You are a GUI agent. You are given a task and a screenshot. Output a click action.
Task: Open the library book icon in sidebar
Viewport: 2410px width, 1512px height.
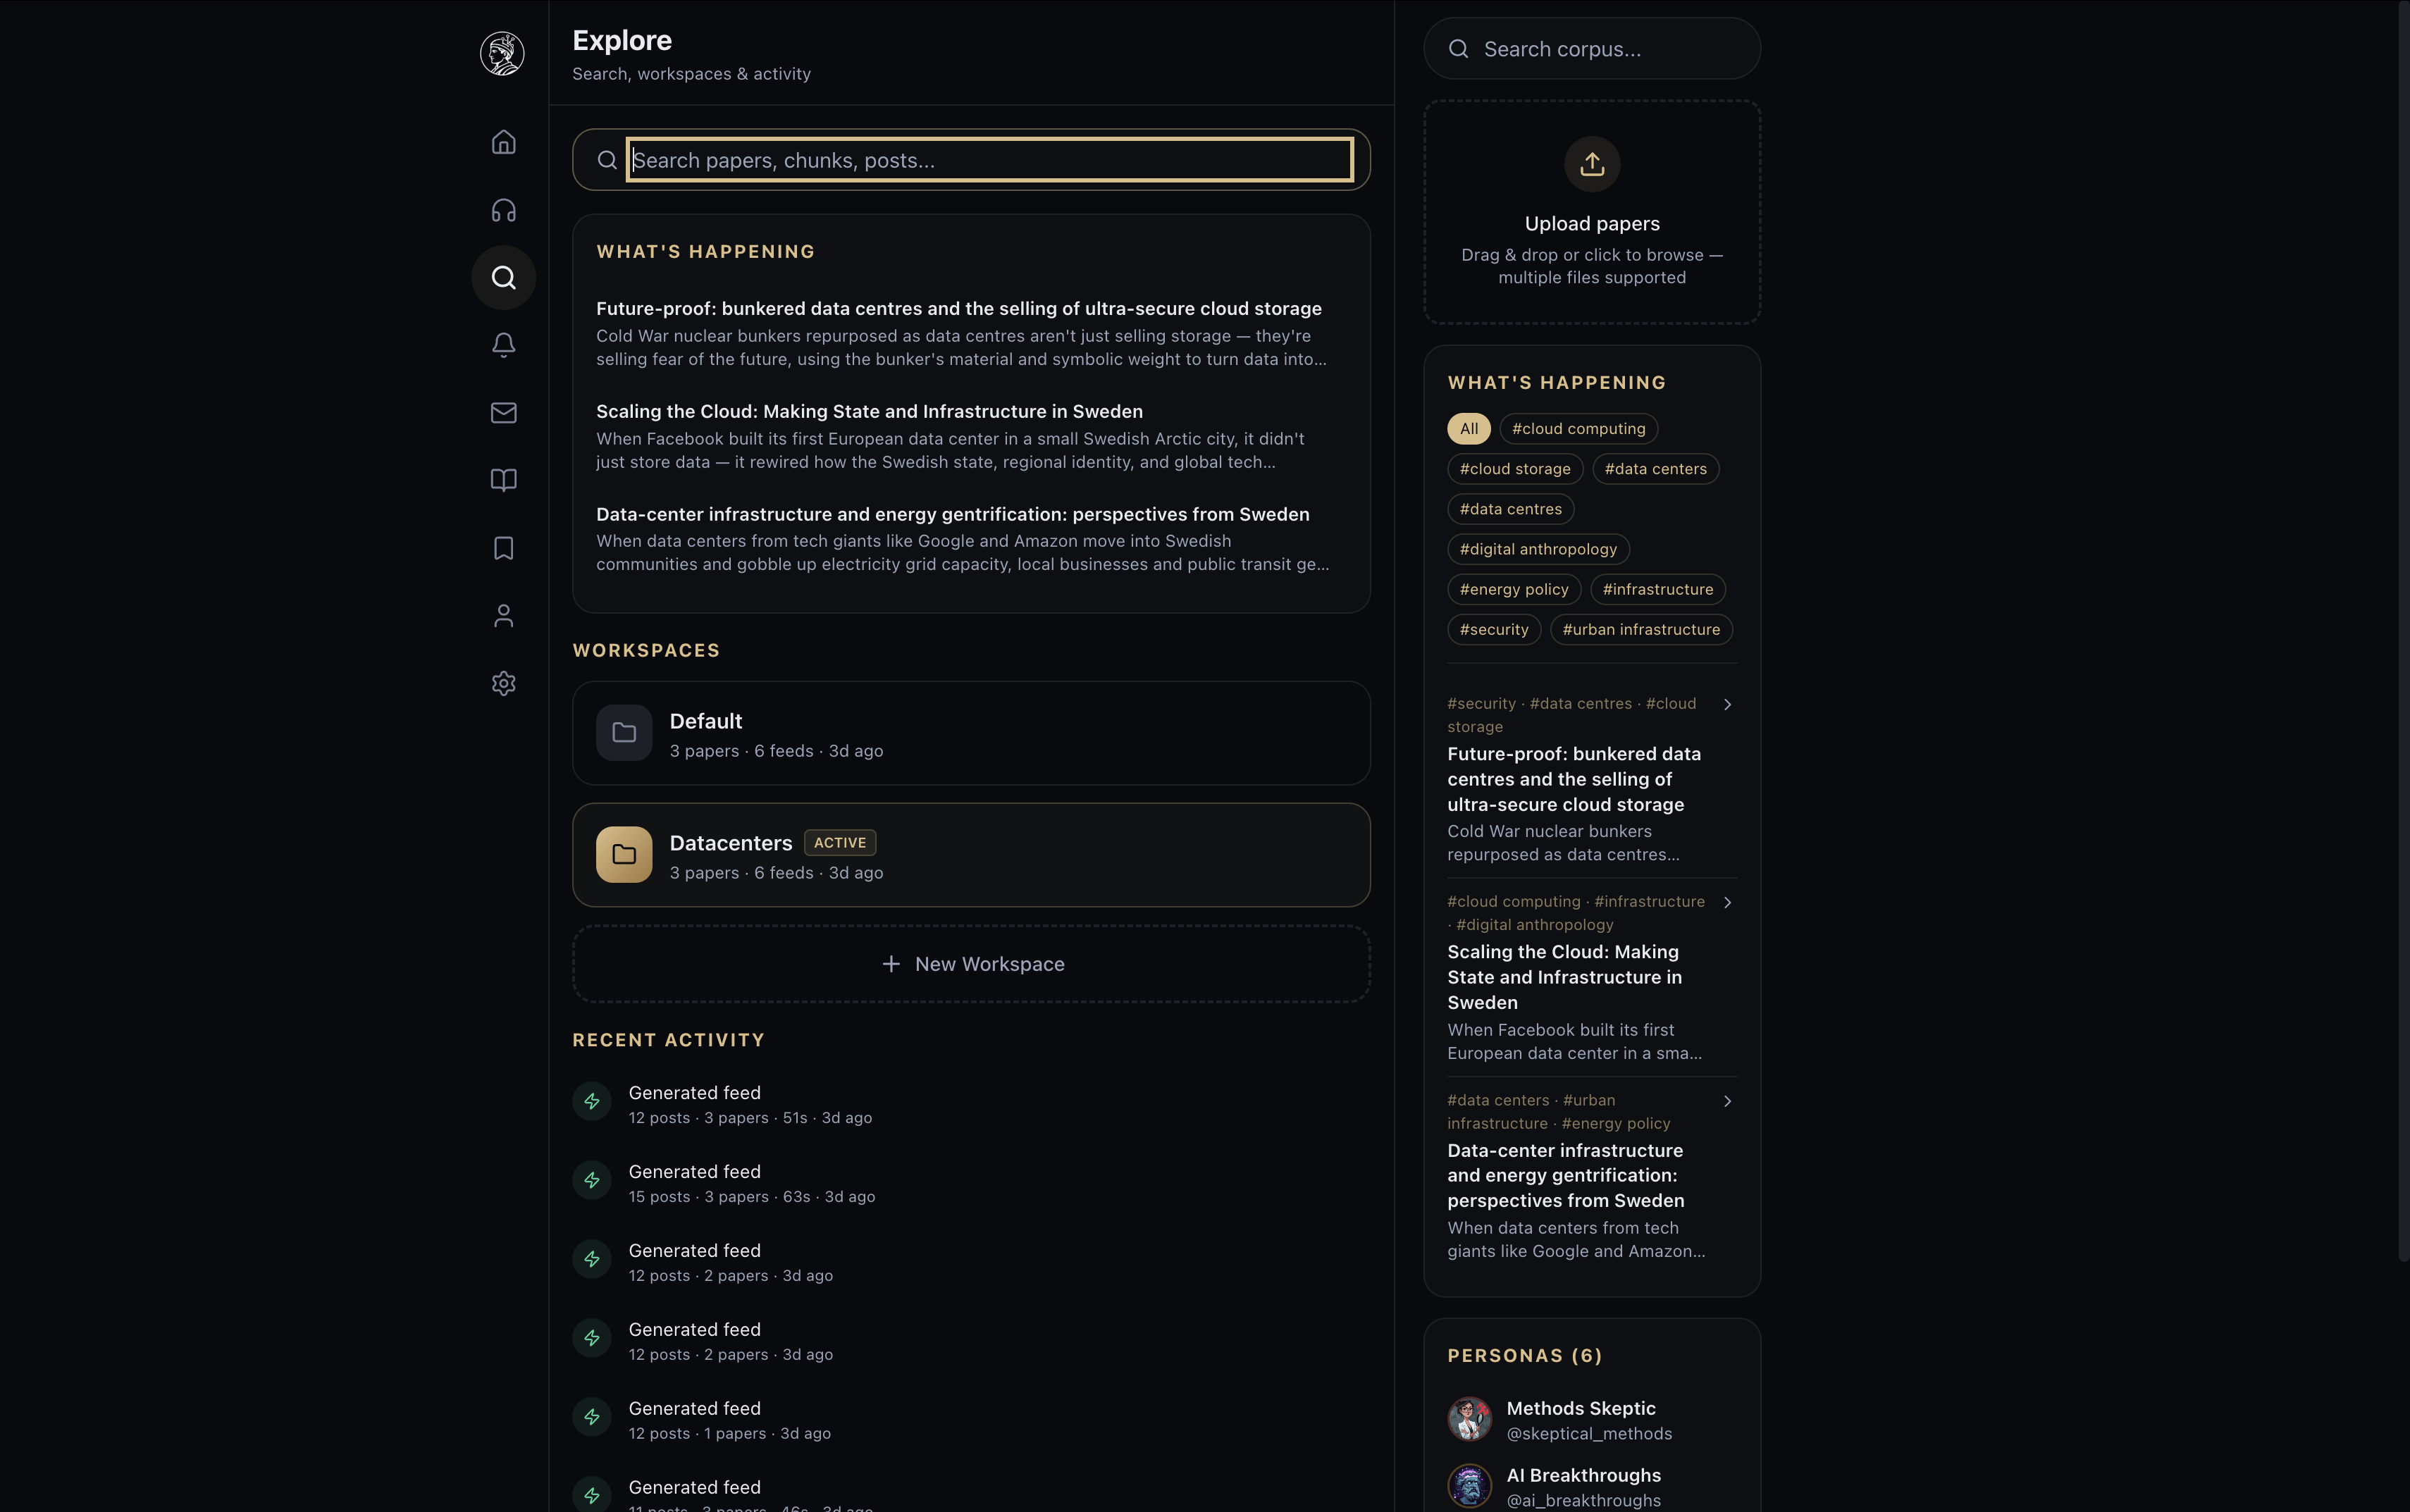click(503, 480)
